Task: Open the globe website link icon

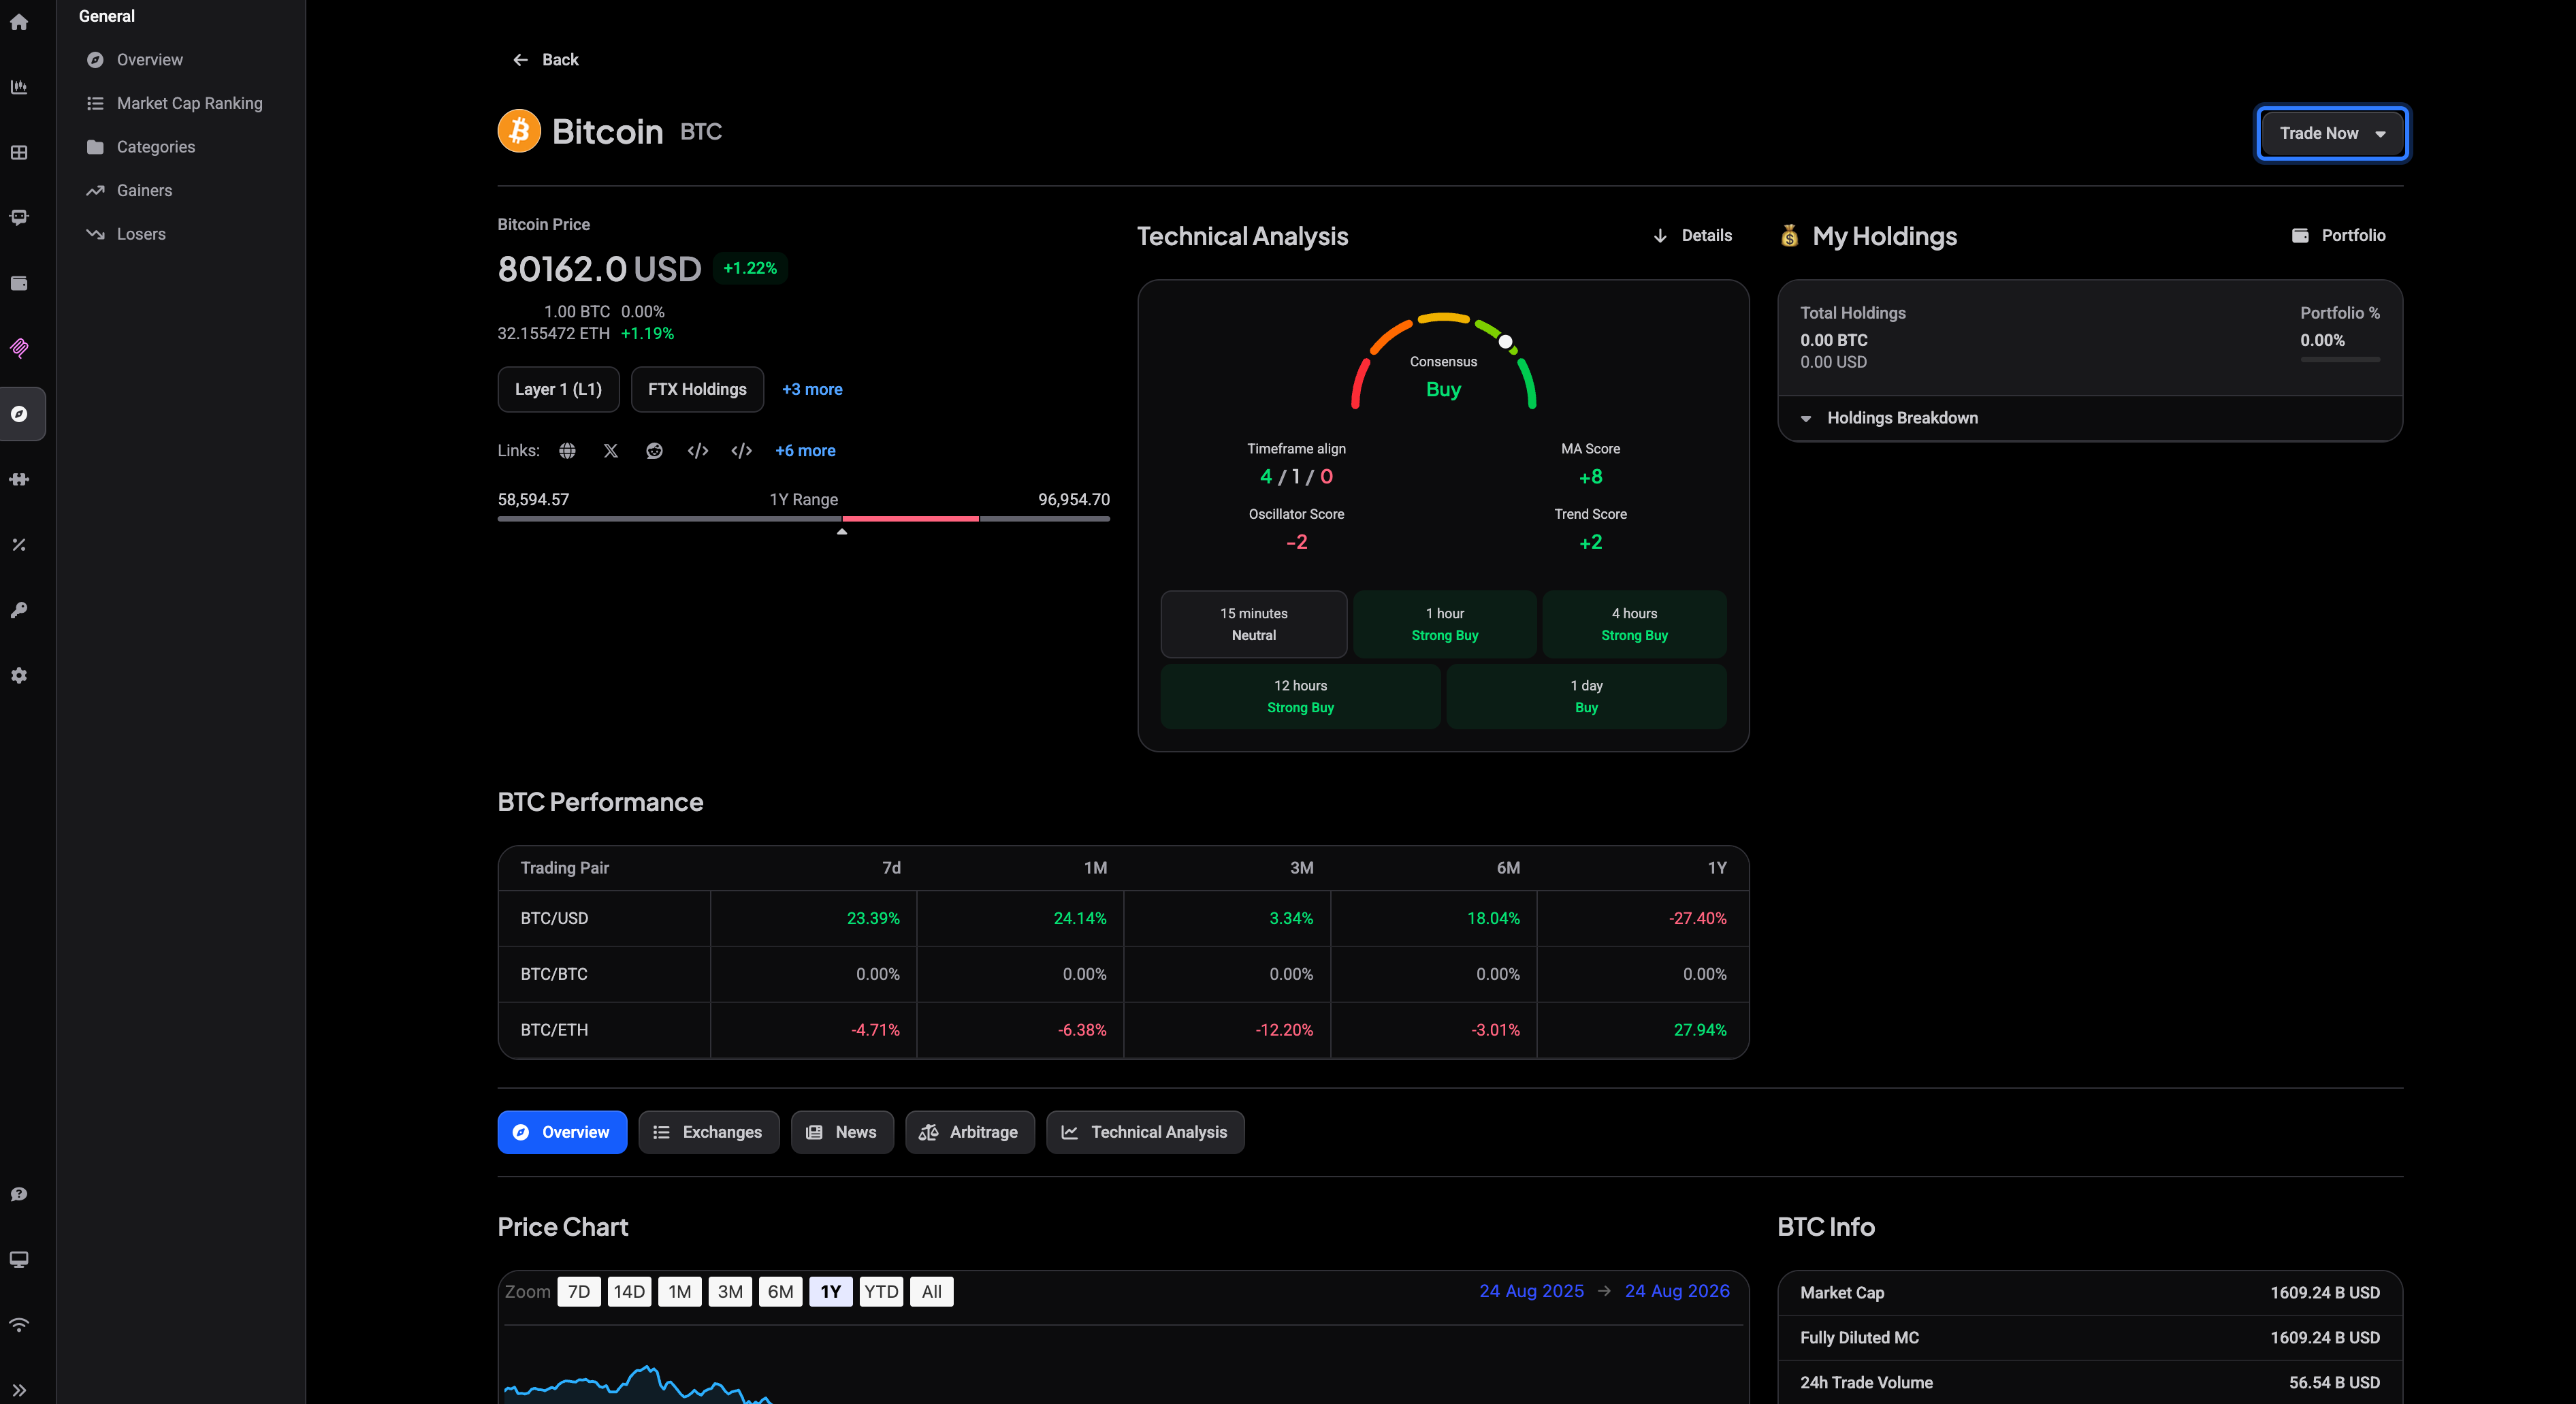Action: click(x=567, y=451)
